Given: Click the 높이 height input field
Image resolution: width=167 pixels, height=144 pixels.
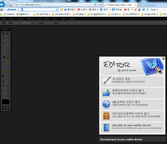Looking at the screenshot, I should tap(63, 23).
